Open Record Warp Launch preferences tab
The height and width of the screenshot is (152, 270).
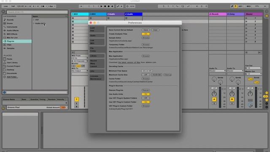[x=97, y=63]
